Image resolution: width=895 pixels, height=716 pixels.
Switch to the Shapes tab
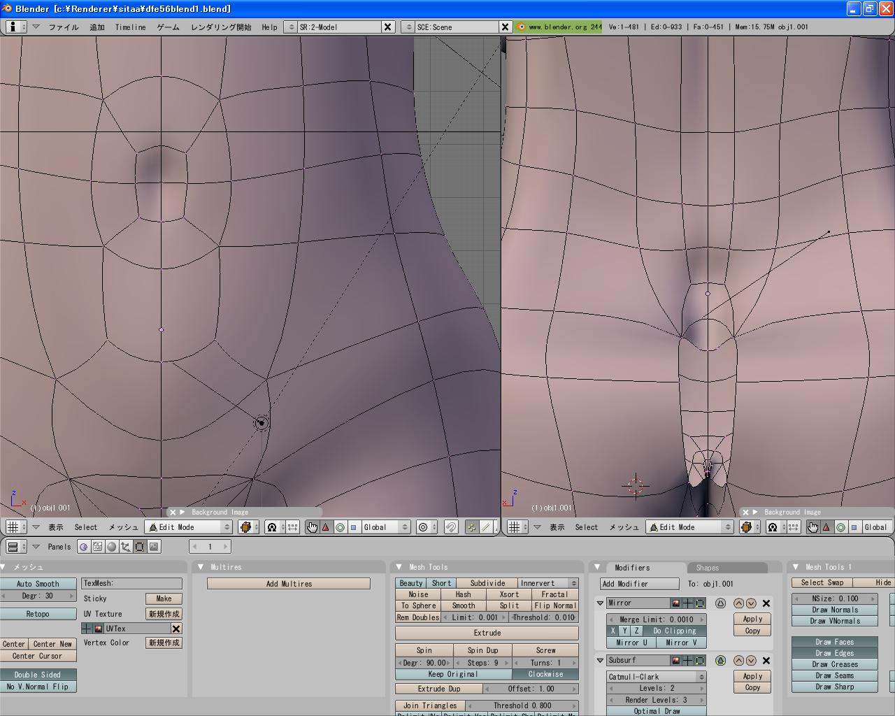[x=707, y=568]
